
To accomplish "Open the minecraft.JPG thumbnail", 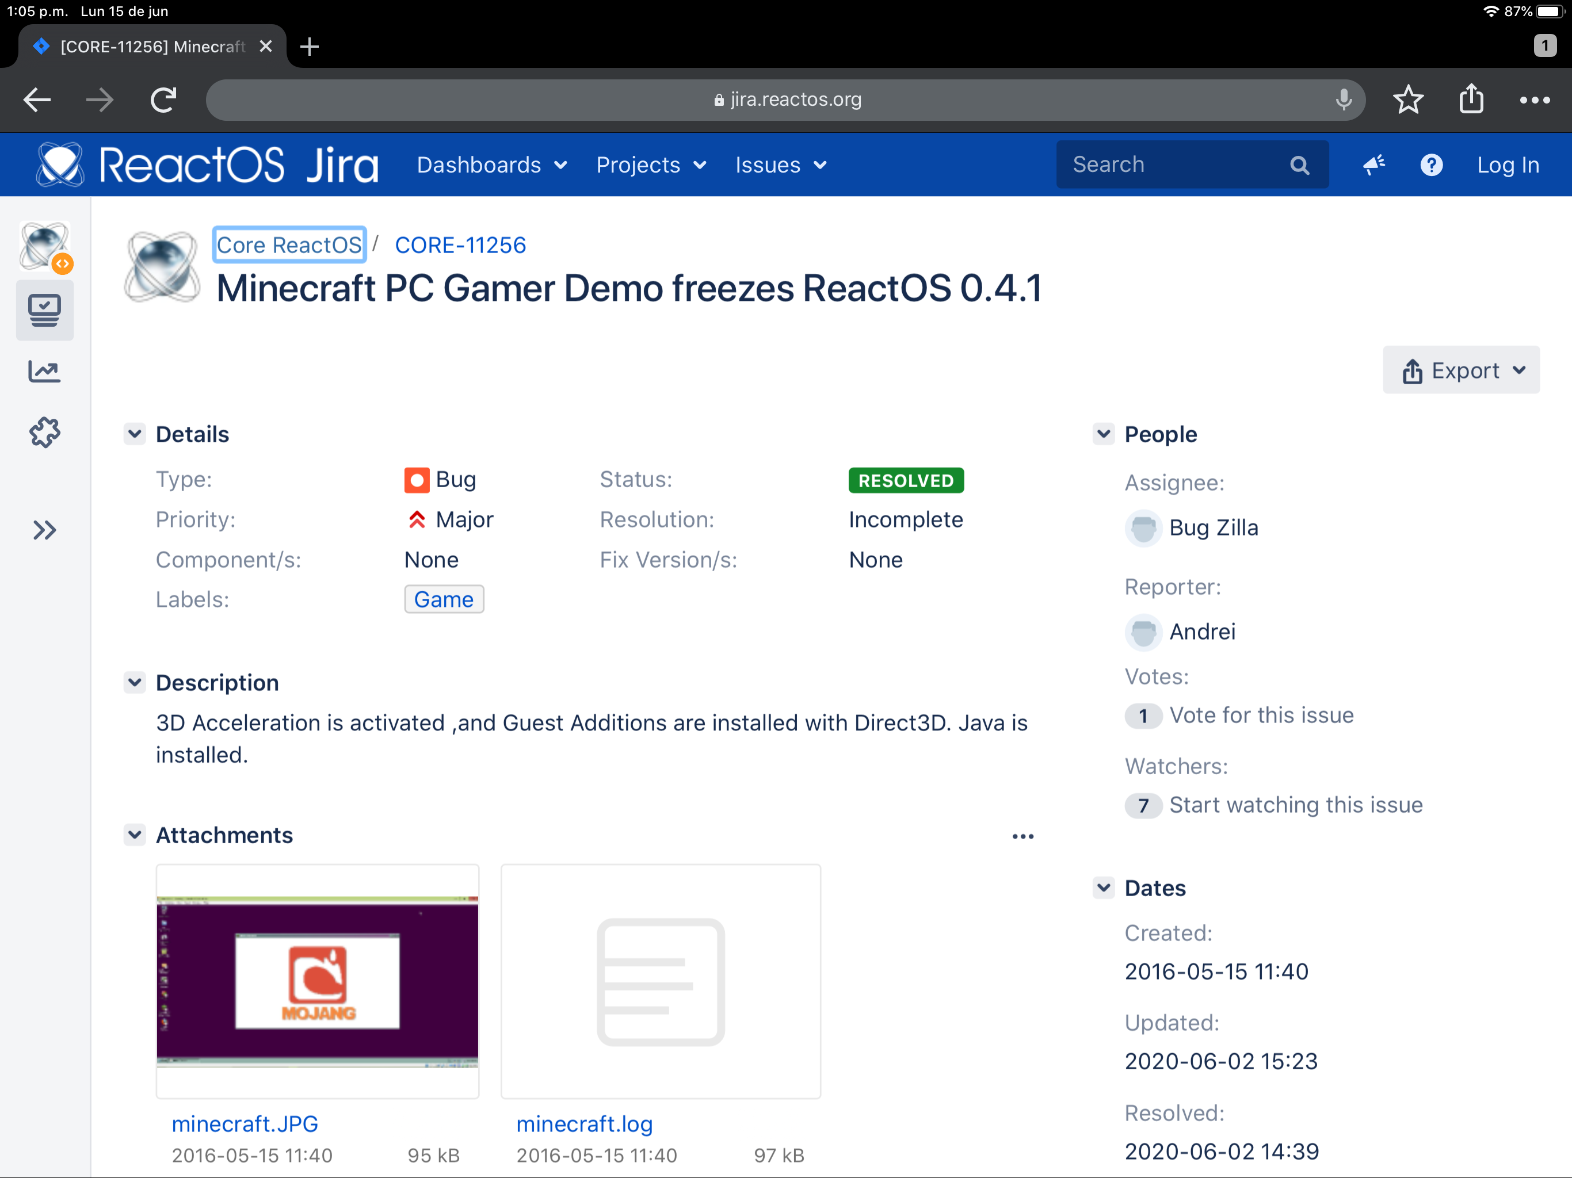I will tap(317, 982).
